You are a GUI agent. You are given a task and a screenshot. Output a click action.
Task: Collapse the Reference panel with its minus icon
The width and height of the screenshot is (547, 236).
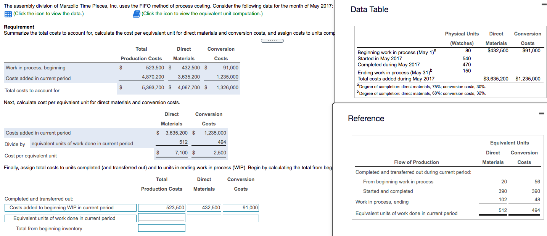(x=542, y=113)
